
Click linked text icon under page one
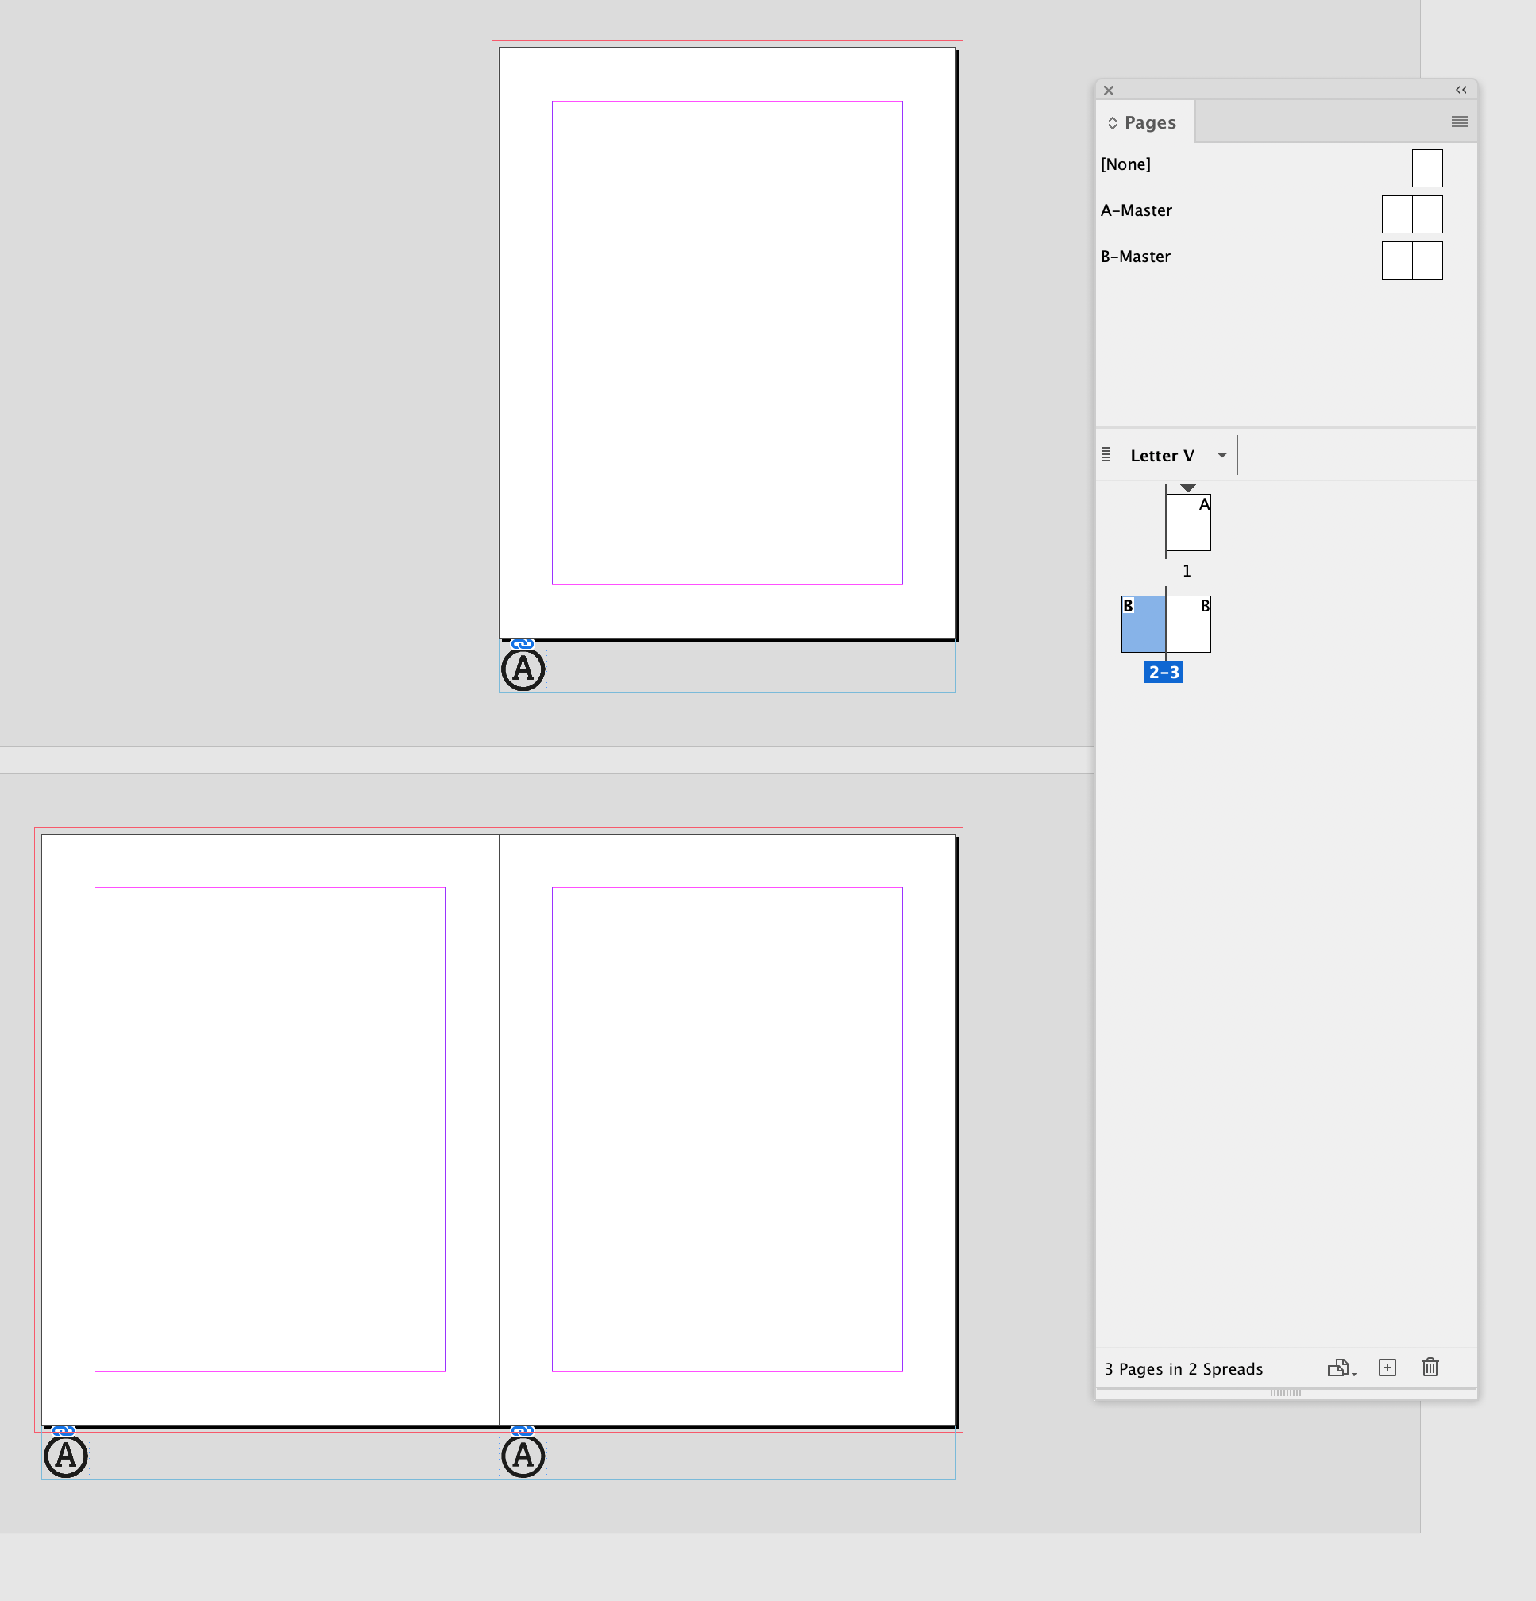(x=522, y=644)
